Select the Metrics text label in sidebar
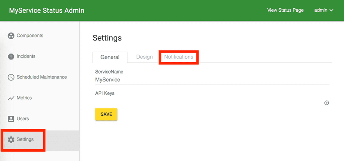344x161 pixels. 24,98
